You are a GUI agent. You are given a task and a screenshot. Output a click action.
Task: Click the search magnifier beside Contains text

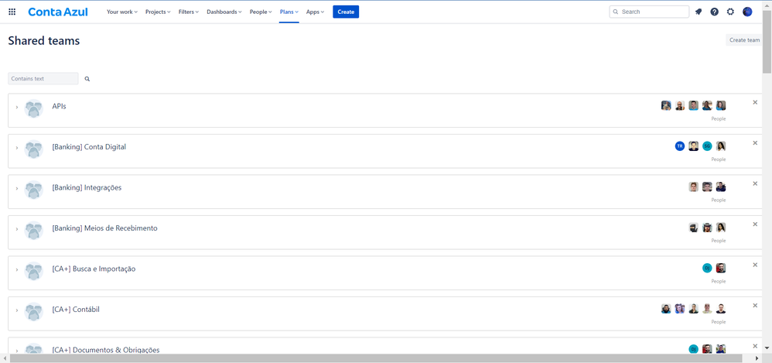[x=87, y=79]
